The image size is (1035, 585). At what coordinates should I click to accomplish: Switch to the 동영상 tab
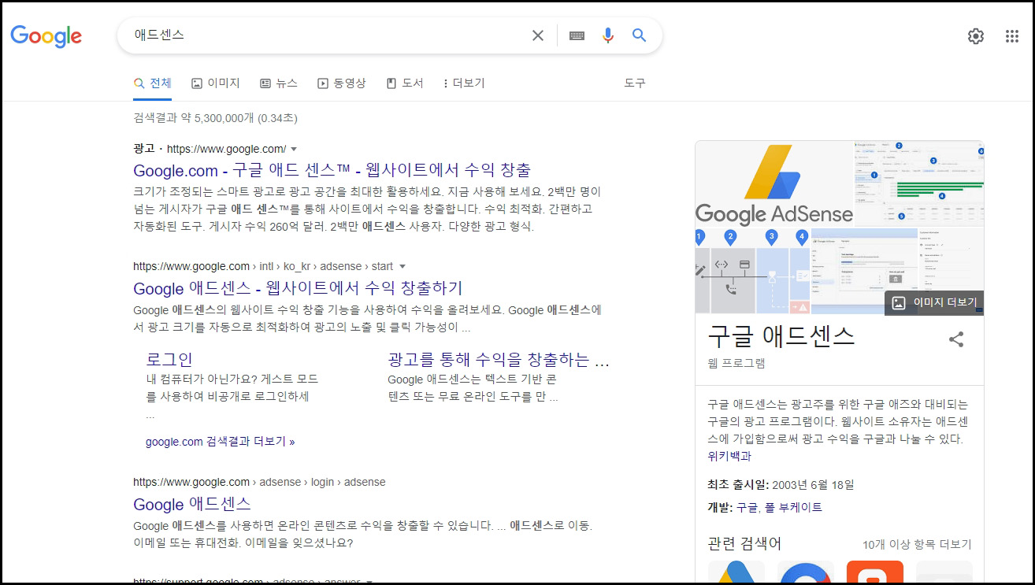[341, 83]
